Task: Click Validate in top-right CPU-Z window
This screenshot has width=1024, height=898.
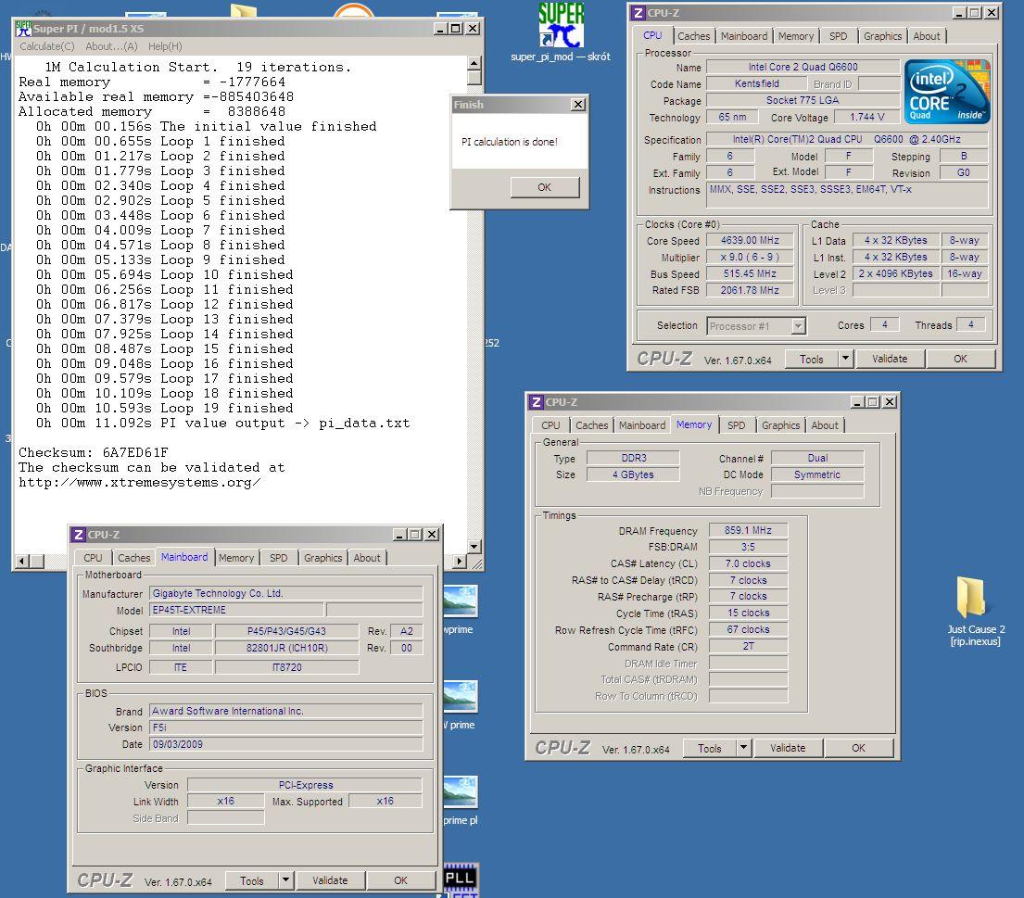Action: pyautogui.click(x=890, y=359)
